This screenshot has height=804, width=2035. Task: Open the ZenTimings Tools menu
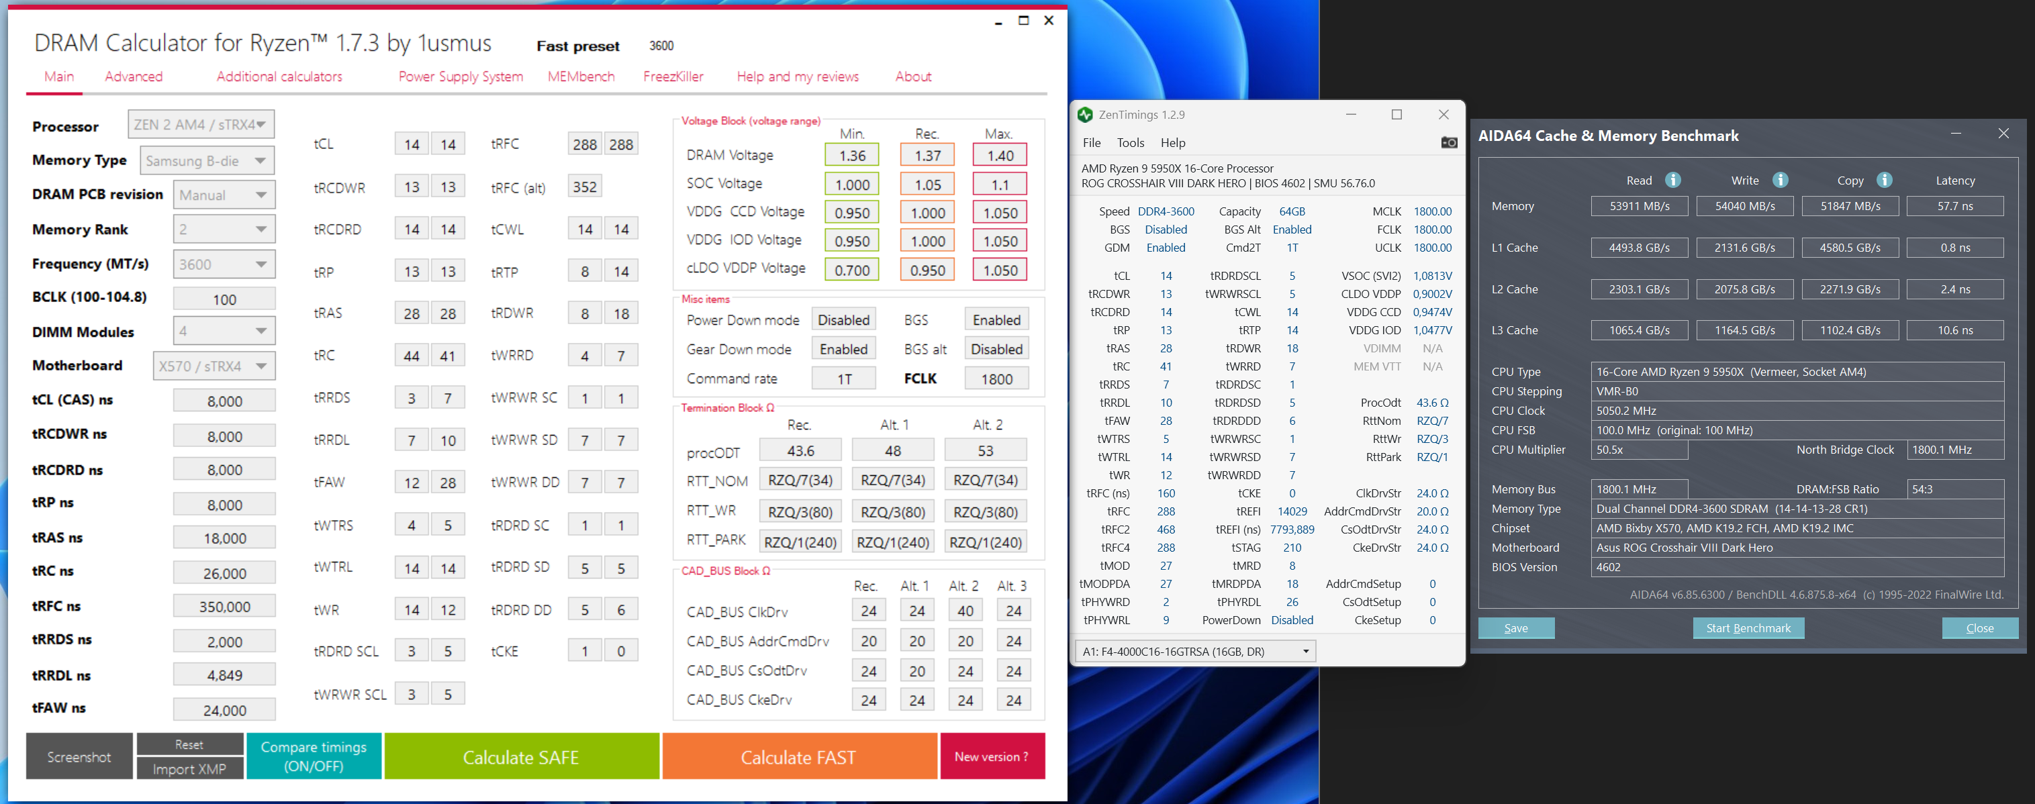1130,143
